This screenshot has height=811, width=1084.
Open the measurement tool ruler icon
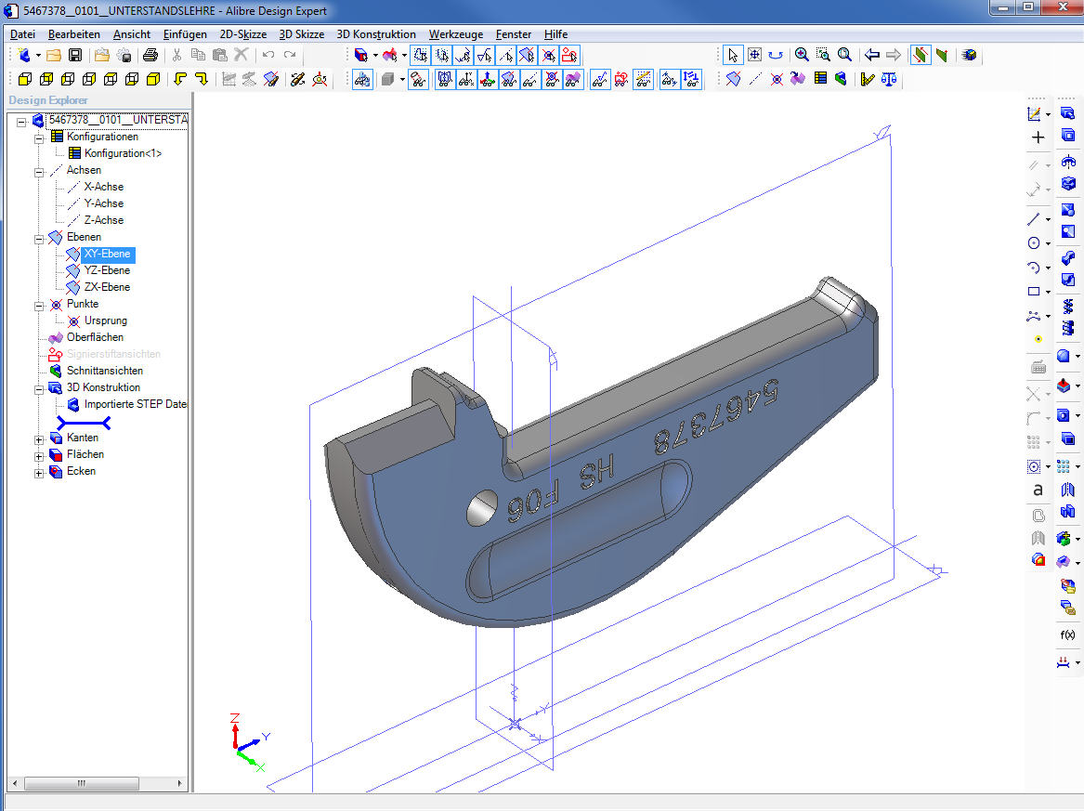coord(868,80)
